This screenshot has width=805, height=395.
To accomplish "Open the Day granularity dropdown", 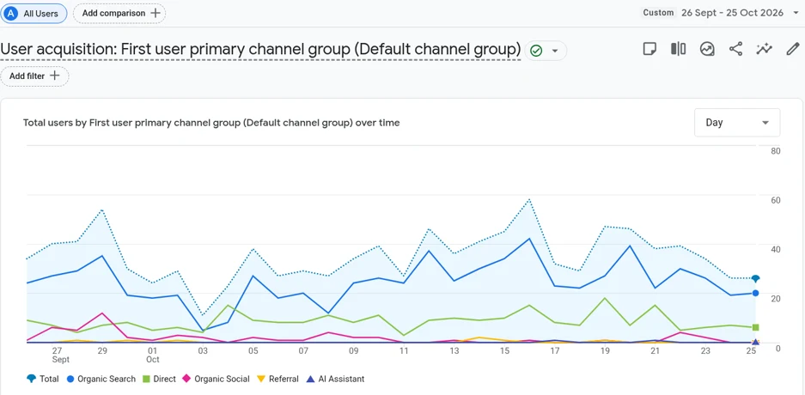I will pos(737,123).
